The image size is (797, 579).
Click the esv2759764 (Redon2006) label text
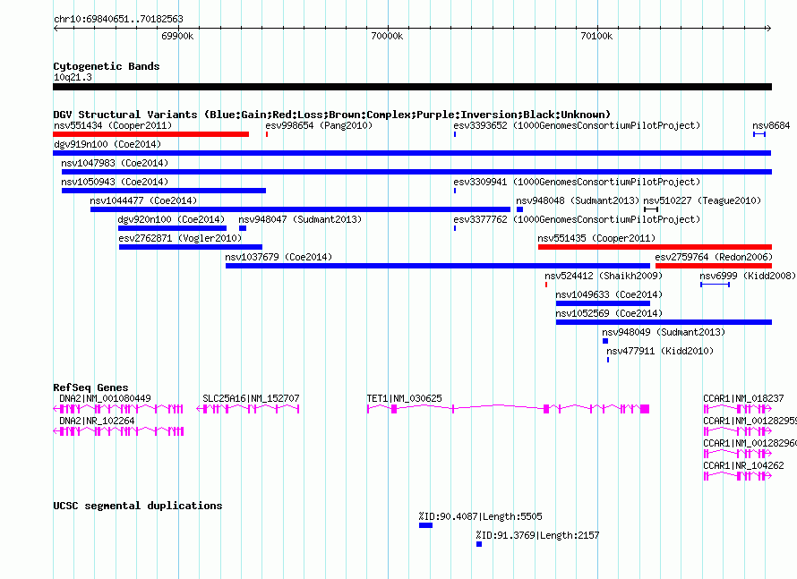tap(714, 257)
